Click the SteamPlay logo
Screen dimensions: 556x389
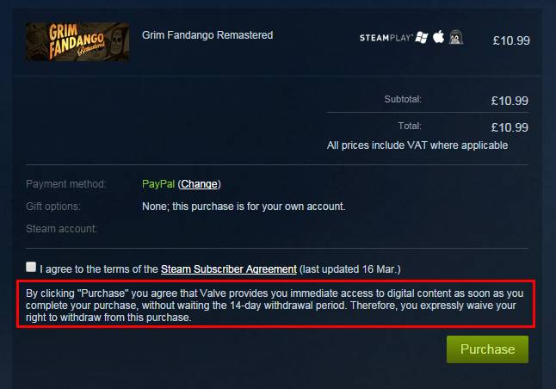click(x=386, y=38)
